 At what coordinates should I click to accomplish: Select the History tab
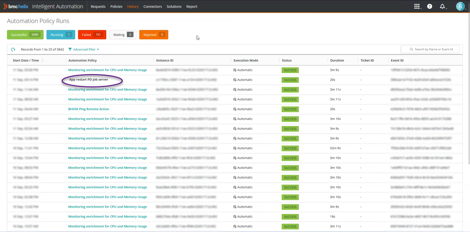tap(133, 7)
